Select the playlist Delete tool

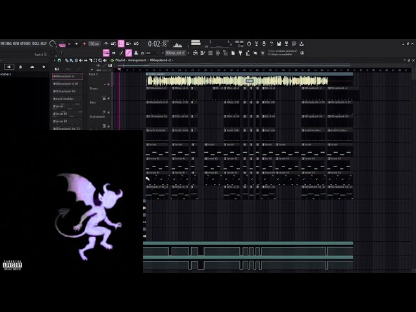pyautogui.click(x=76, y=60)
